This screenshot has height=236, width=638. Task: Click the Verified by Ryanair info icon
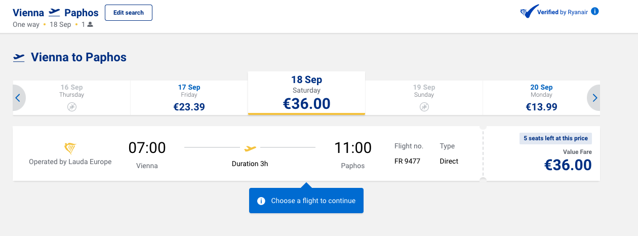595,11
